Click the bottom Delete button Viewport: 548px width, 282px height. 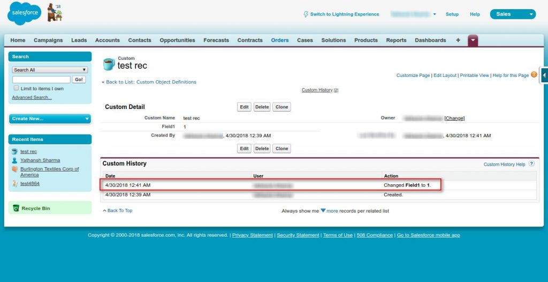click(x=262, y=148)
